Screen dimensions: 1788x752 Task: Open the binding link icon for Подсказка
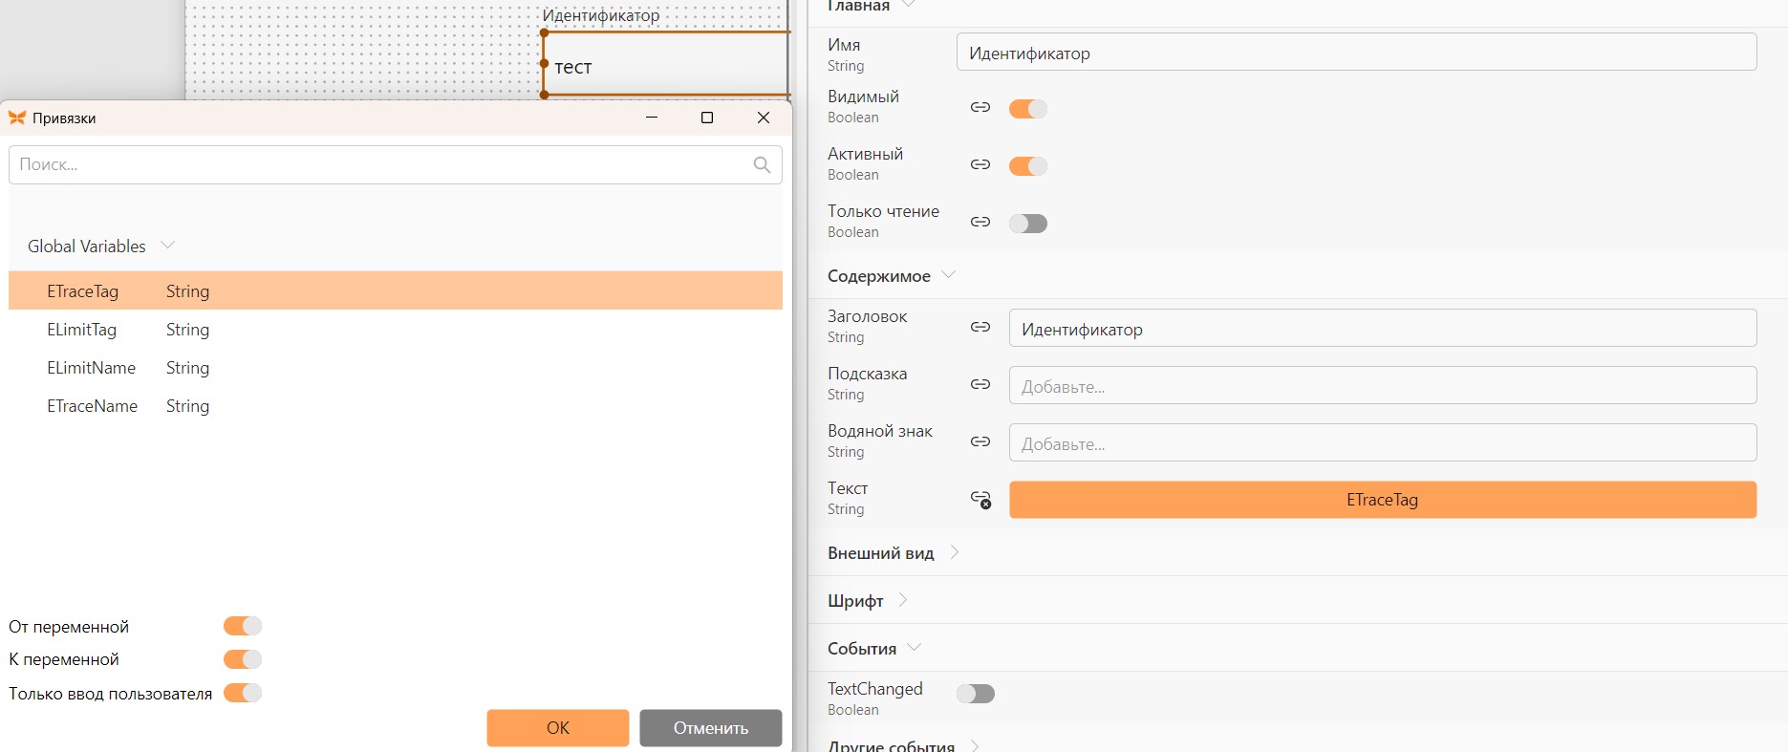point(980,384)
